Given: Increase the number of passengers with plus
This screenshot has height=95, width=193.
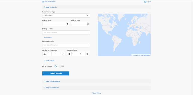Looking at the screenshot, I should [x=63, y=54].
